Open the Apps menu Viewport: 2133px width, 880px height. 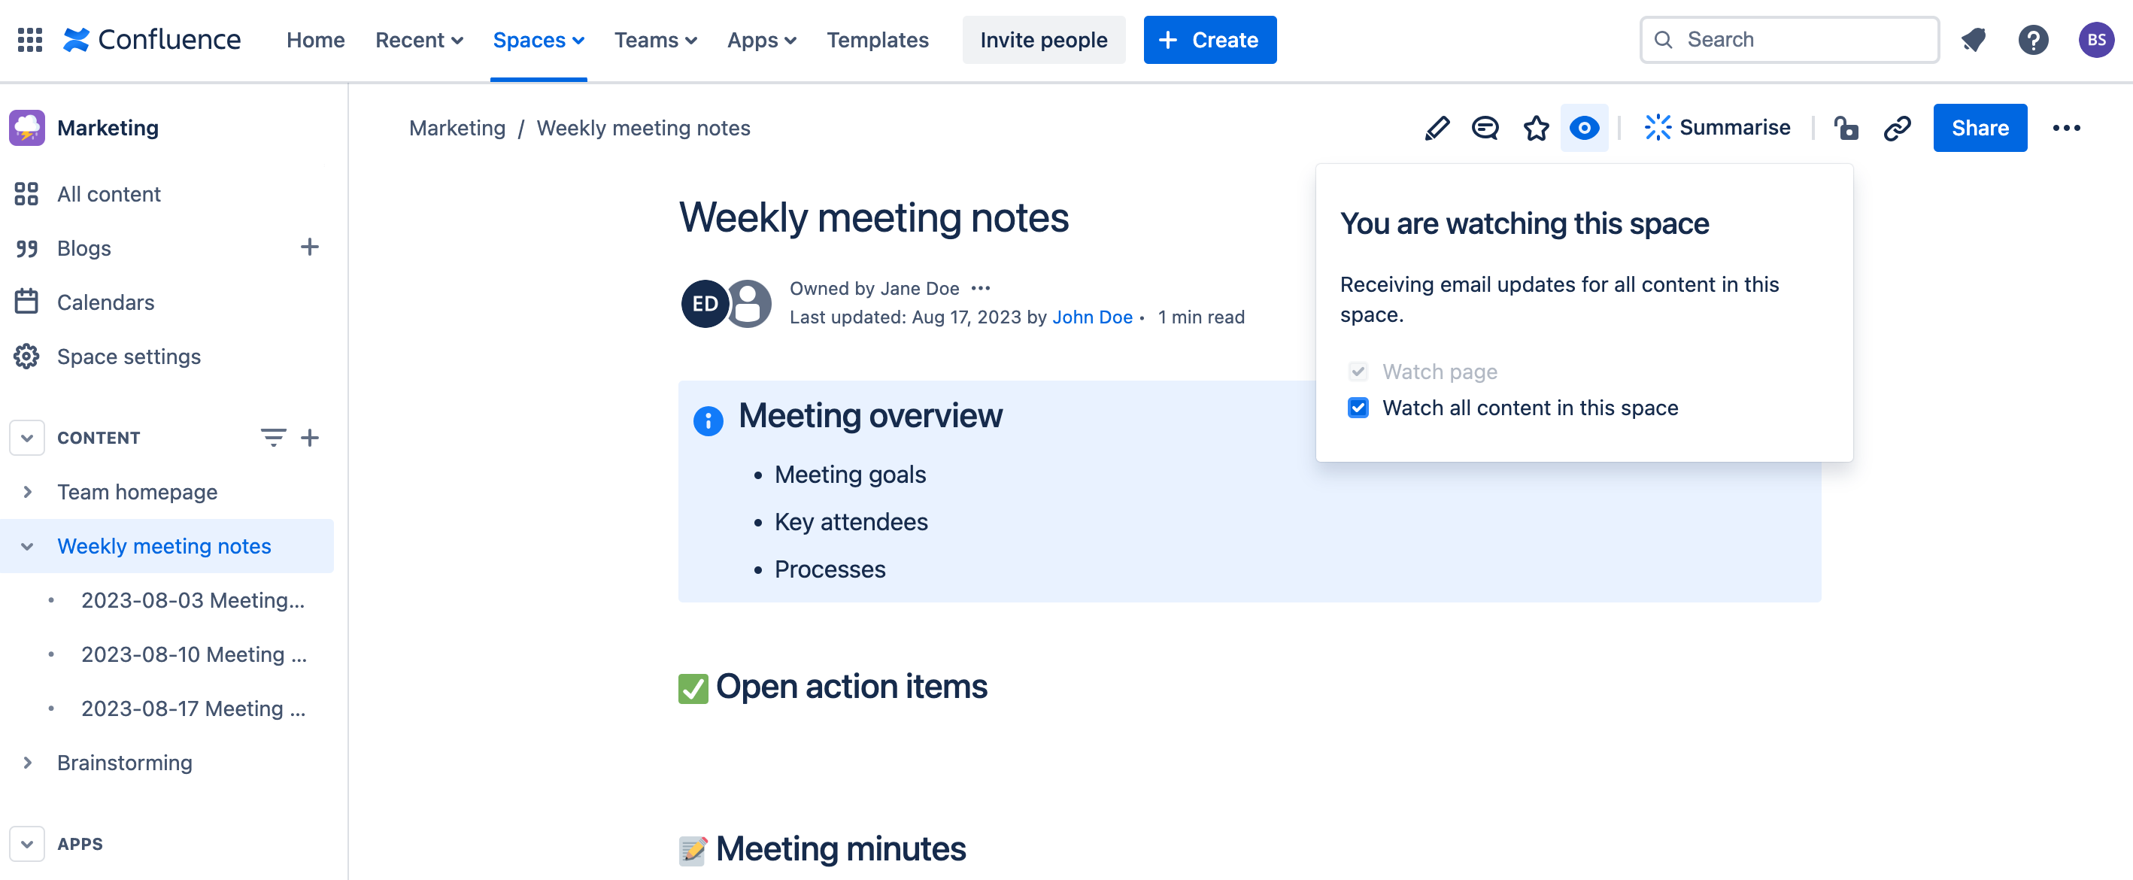tap(760, 40)
